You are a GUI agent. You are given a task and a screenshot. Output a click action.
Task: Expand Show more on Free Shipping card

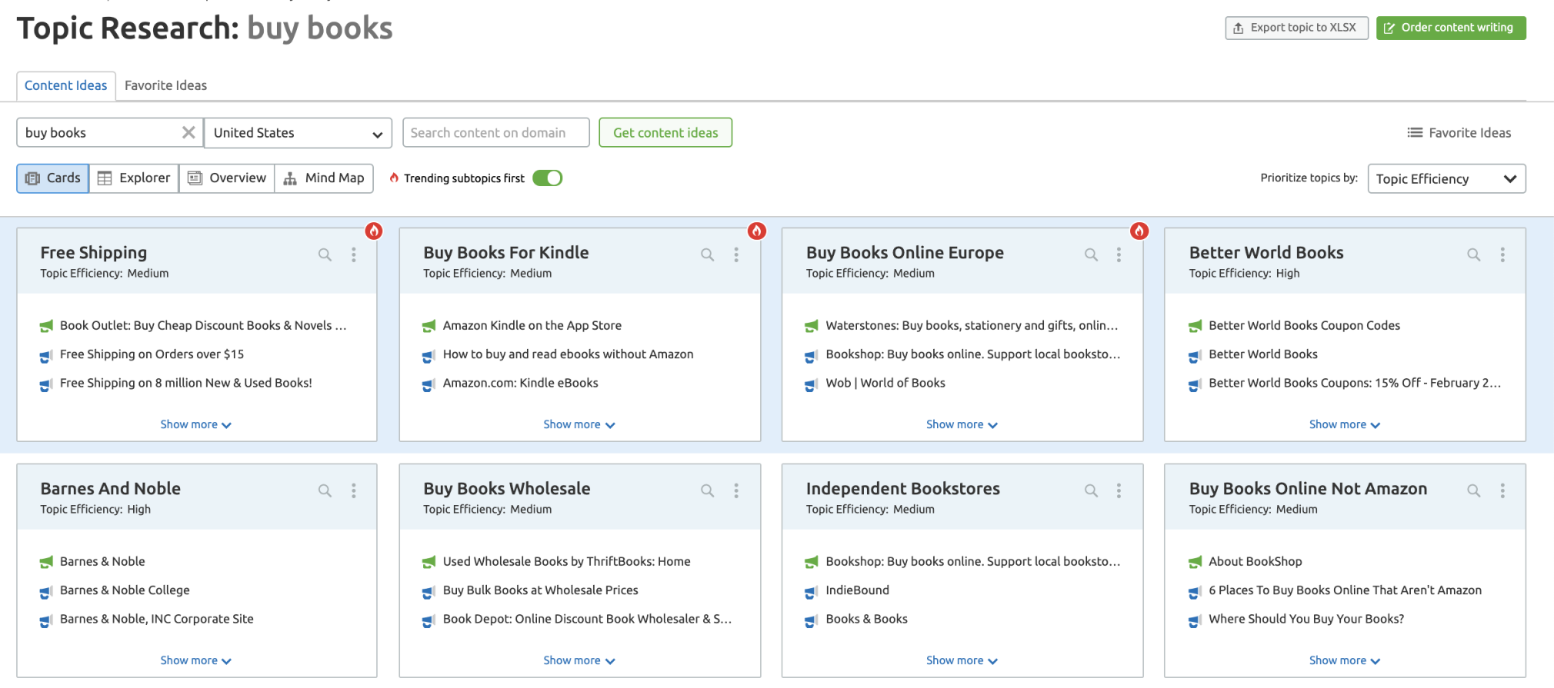coord(195,424)
